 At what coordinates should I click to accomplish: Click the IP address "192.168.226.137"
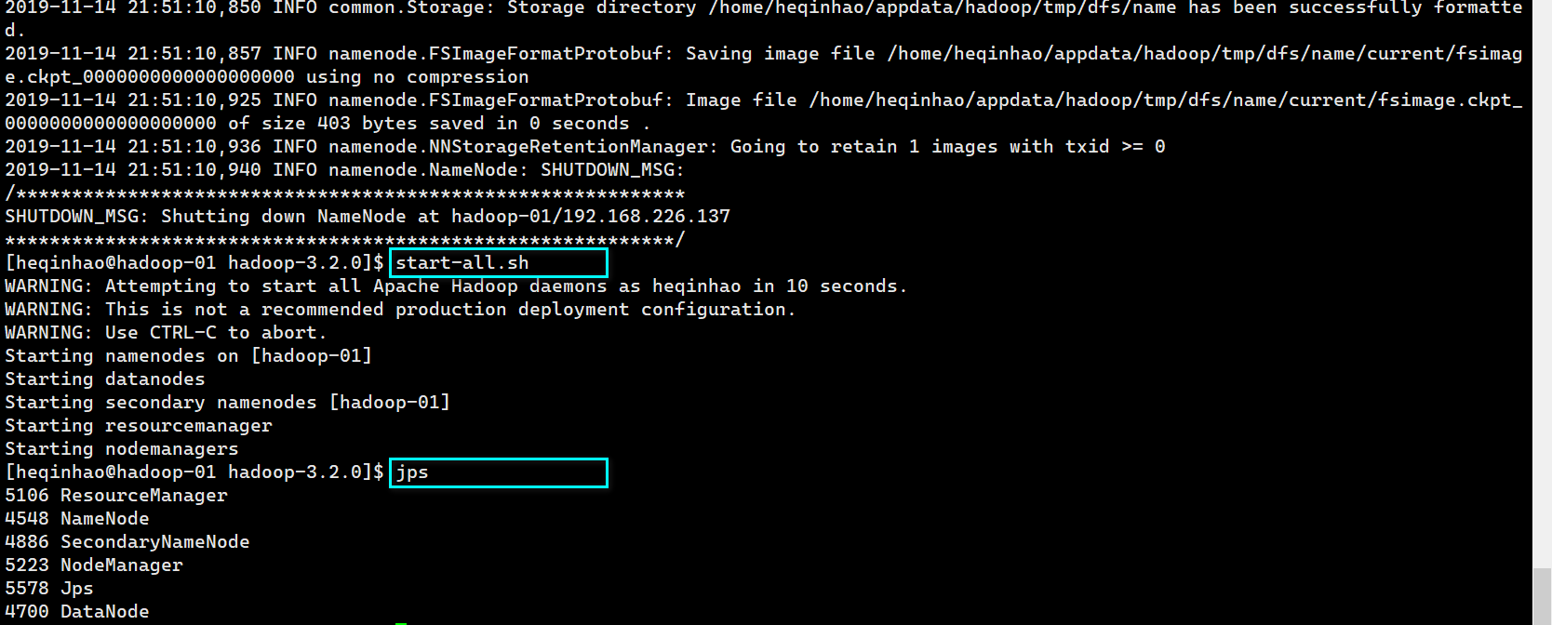click(647, 217)
